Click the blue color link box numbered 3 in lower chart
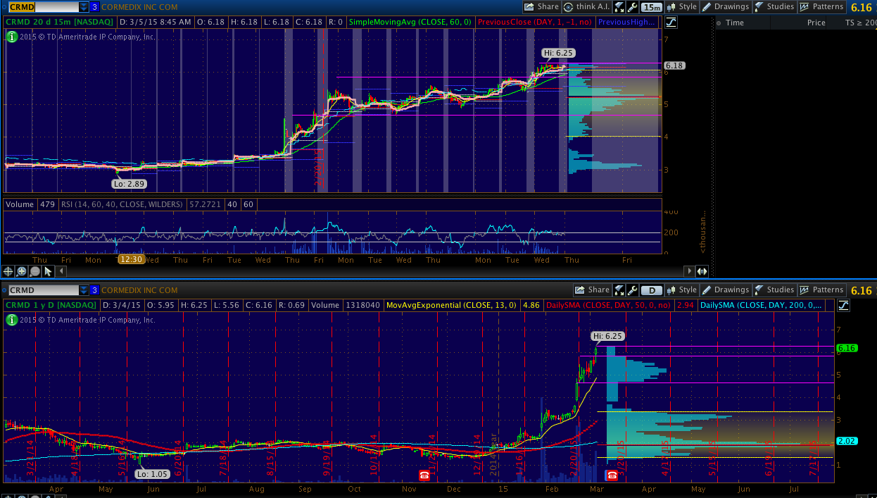Viewport: 877px width, 498px height. [x=94, y=290]
